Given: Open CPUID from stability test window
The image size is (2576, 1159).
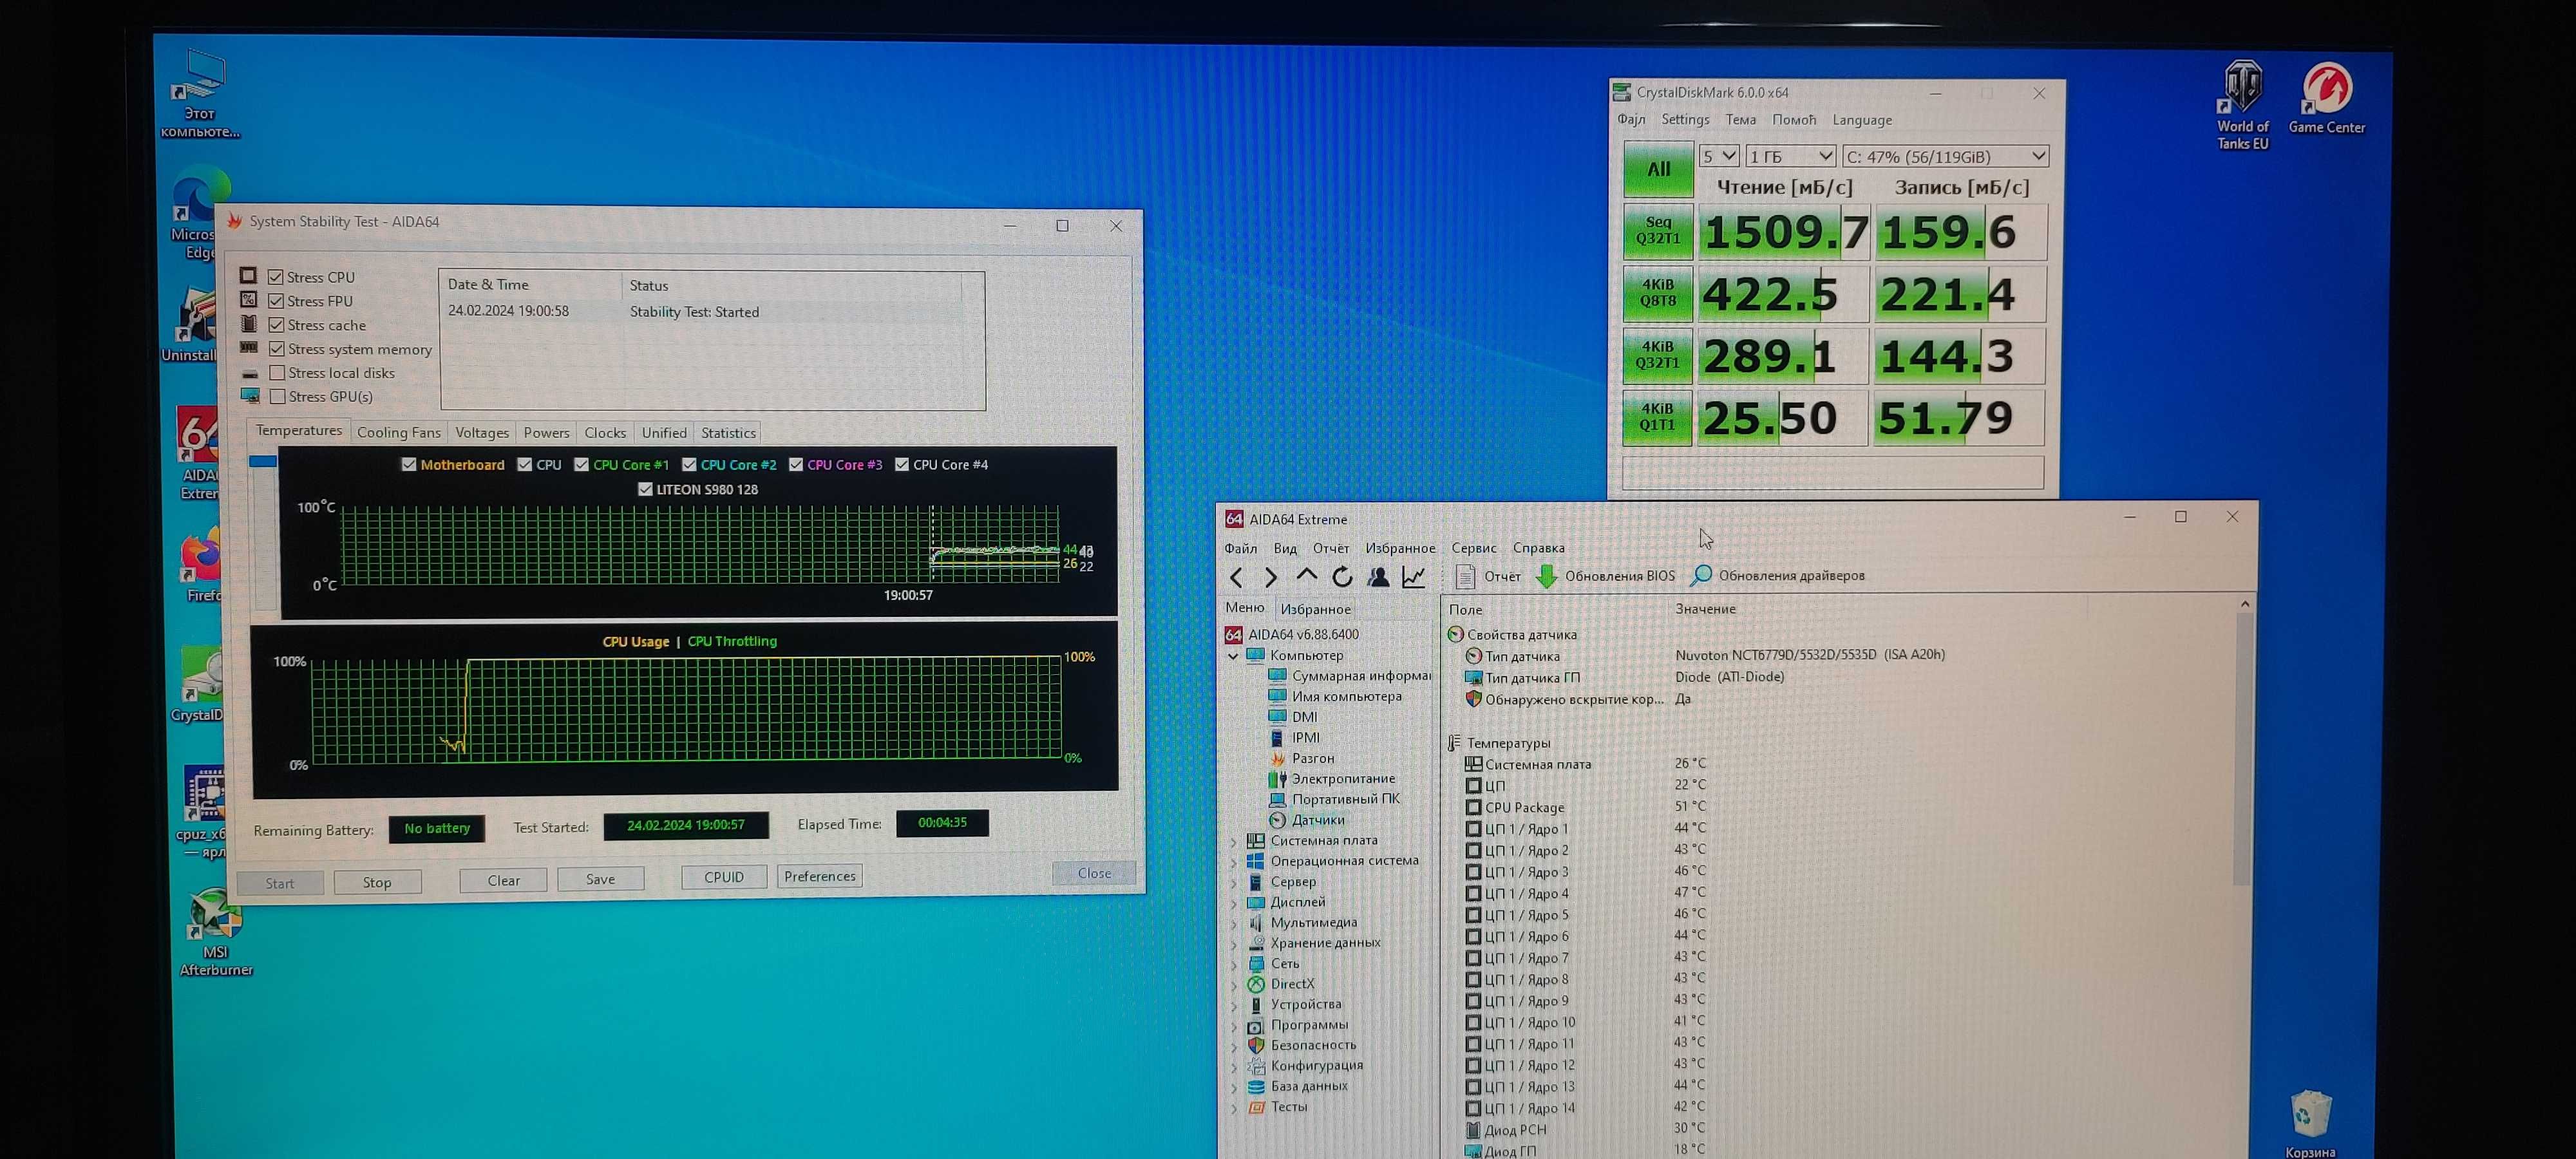Looking at the screenshot, I should pyautogui.click(x=723, y=877).
